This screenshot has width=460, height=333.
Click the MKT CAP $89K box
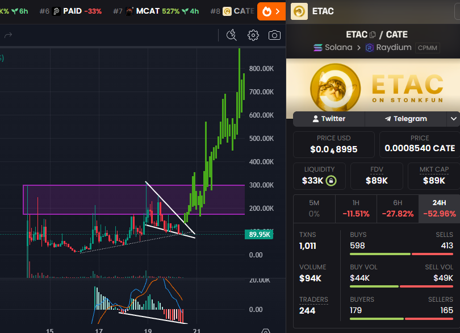434,176
